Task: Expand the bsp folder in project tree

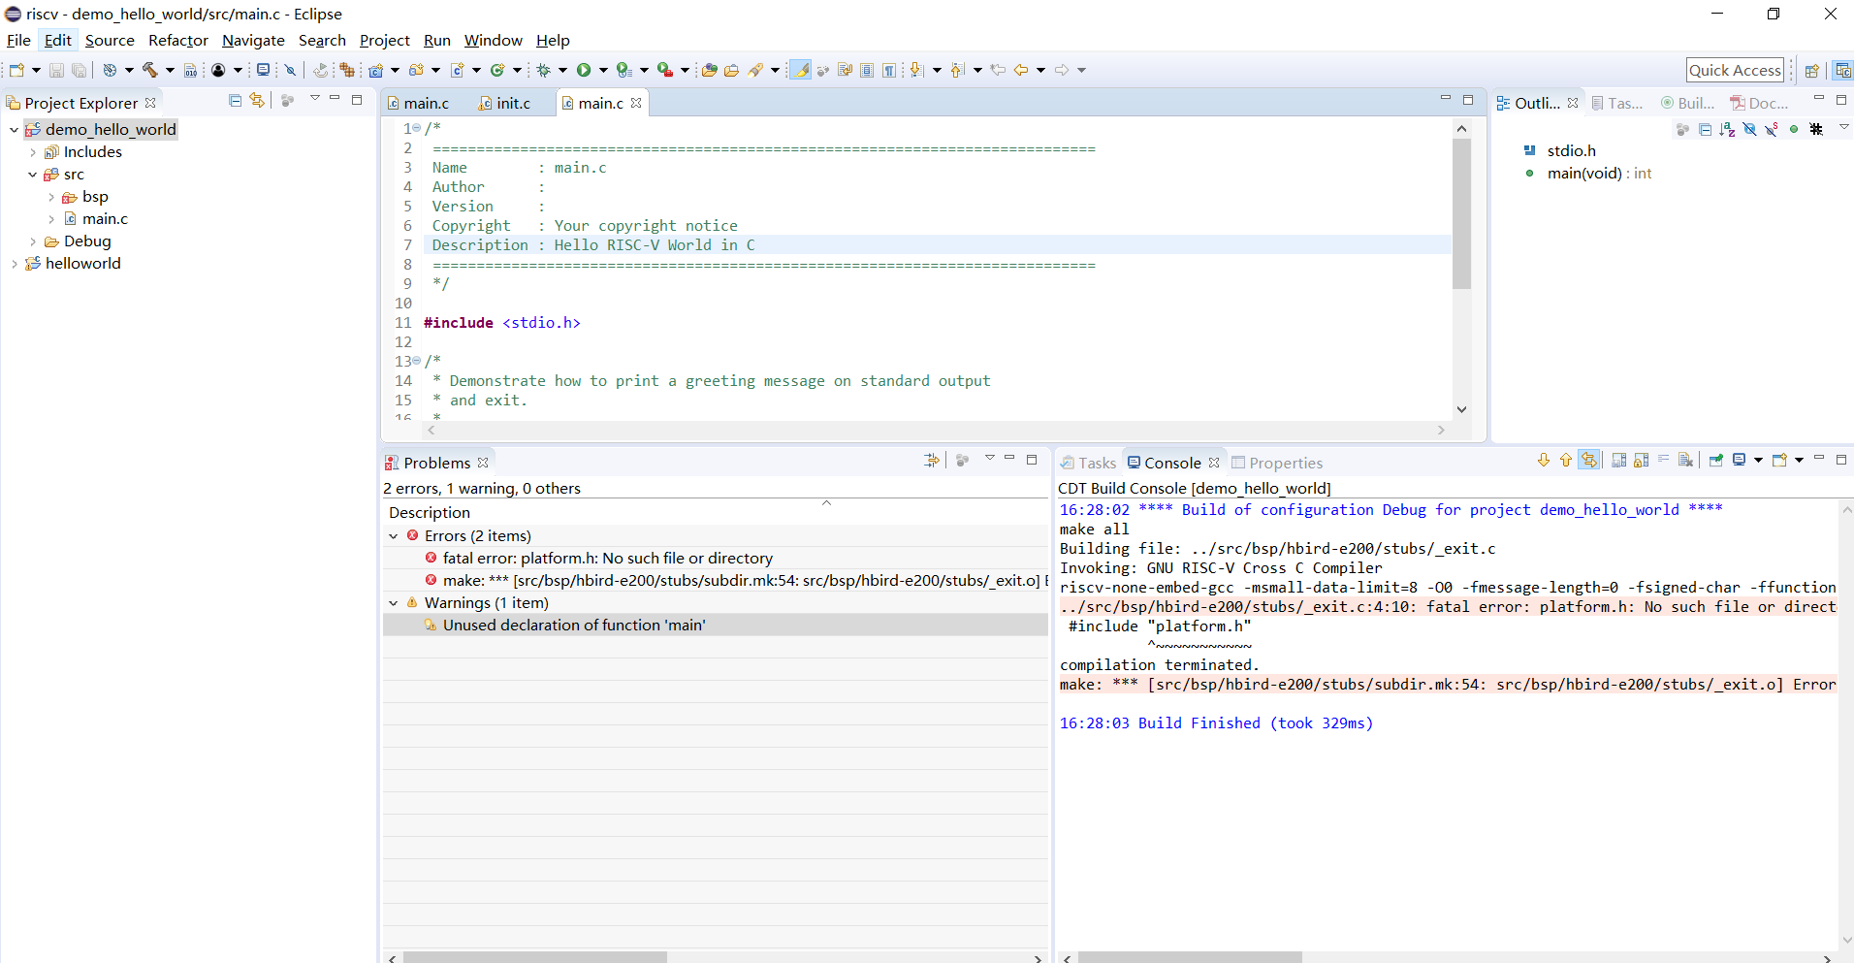Action: tap(51, 197)
